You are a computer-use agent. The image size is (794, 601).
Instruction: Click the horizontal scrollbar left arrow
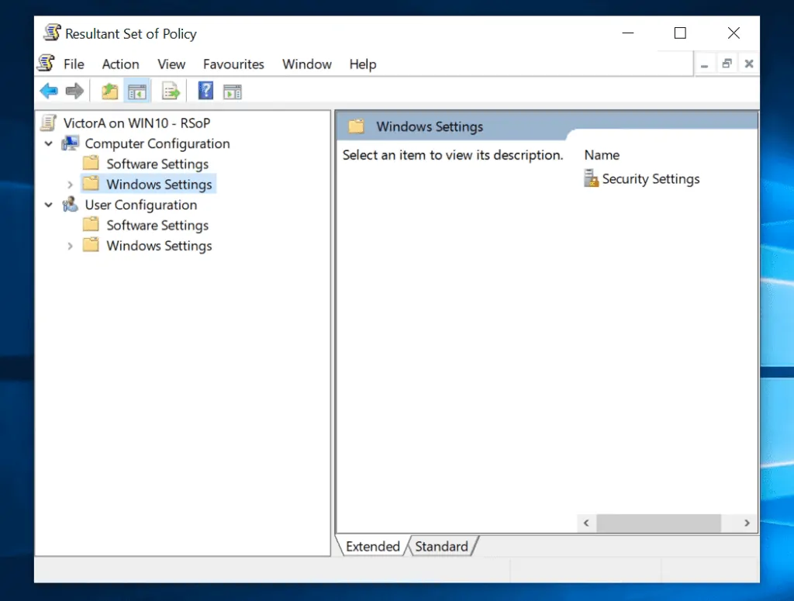[586, 523]
